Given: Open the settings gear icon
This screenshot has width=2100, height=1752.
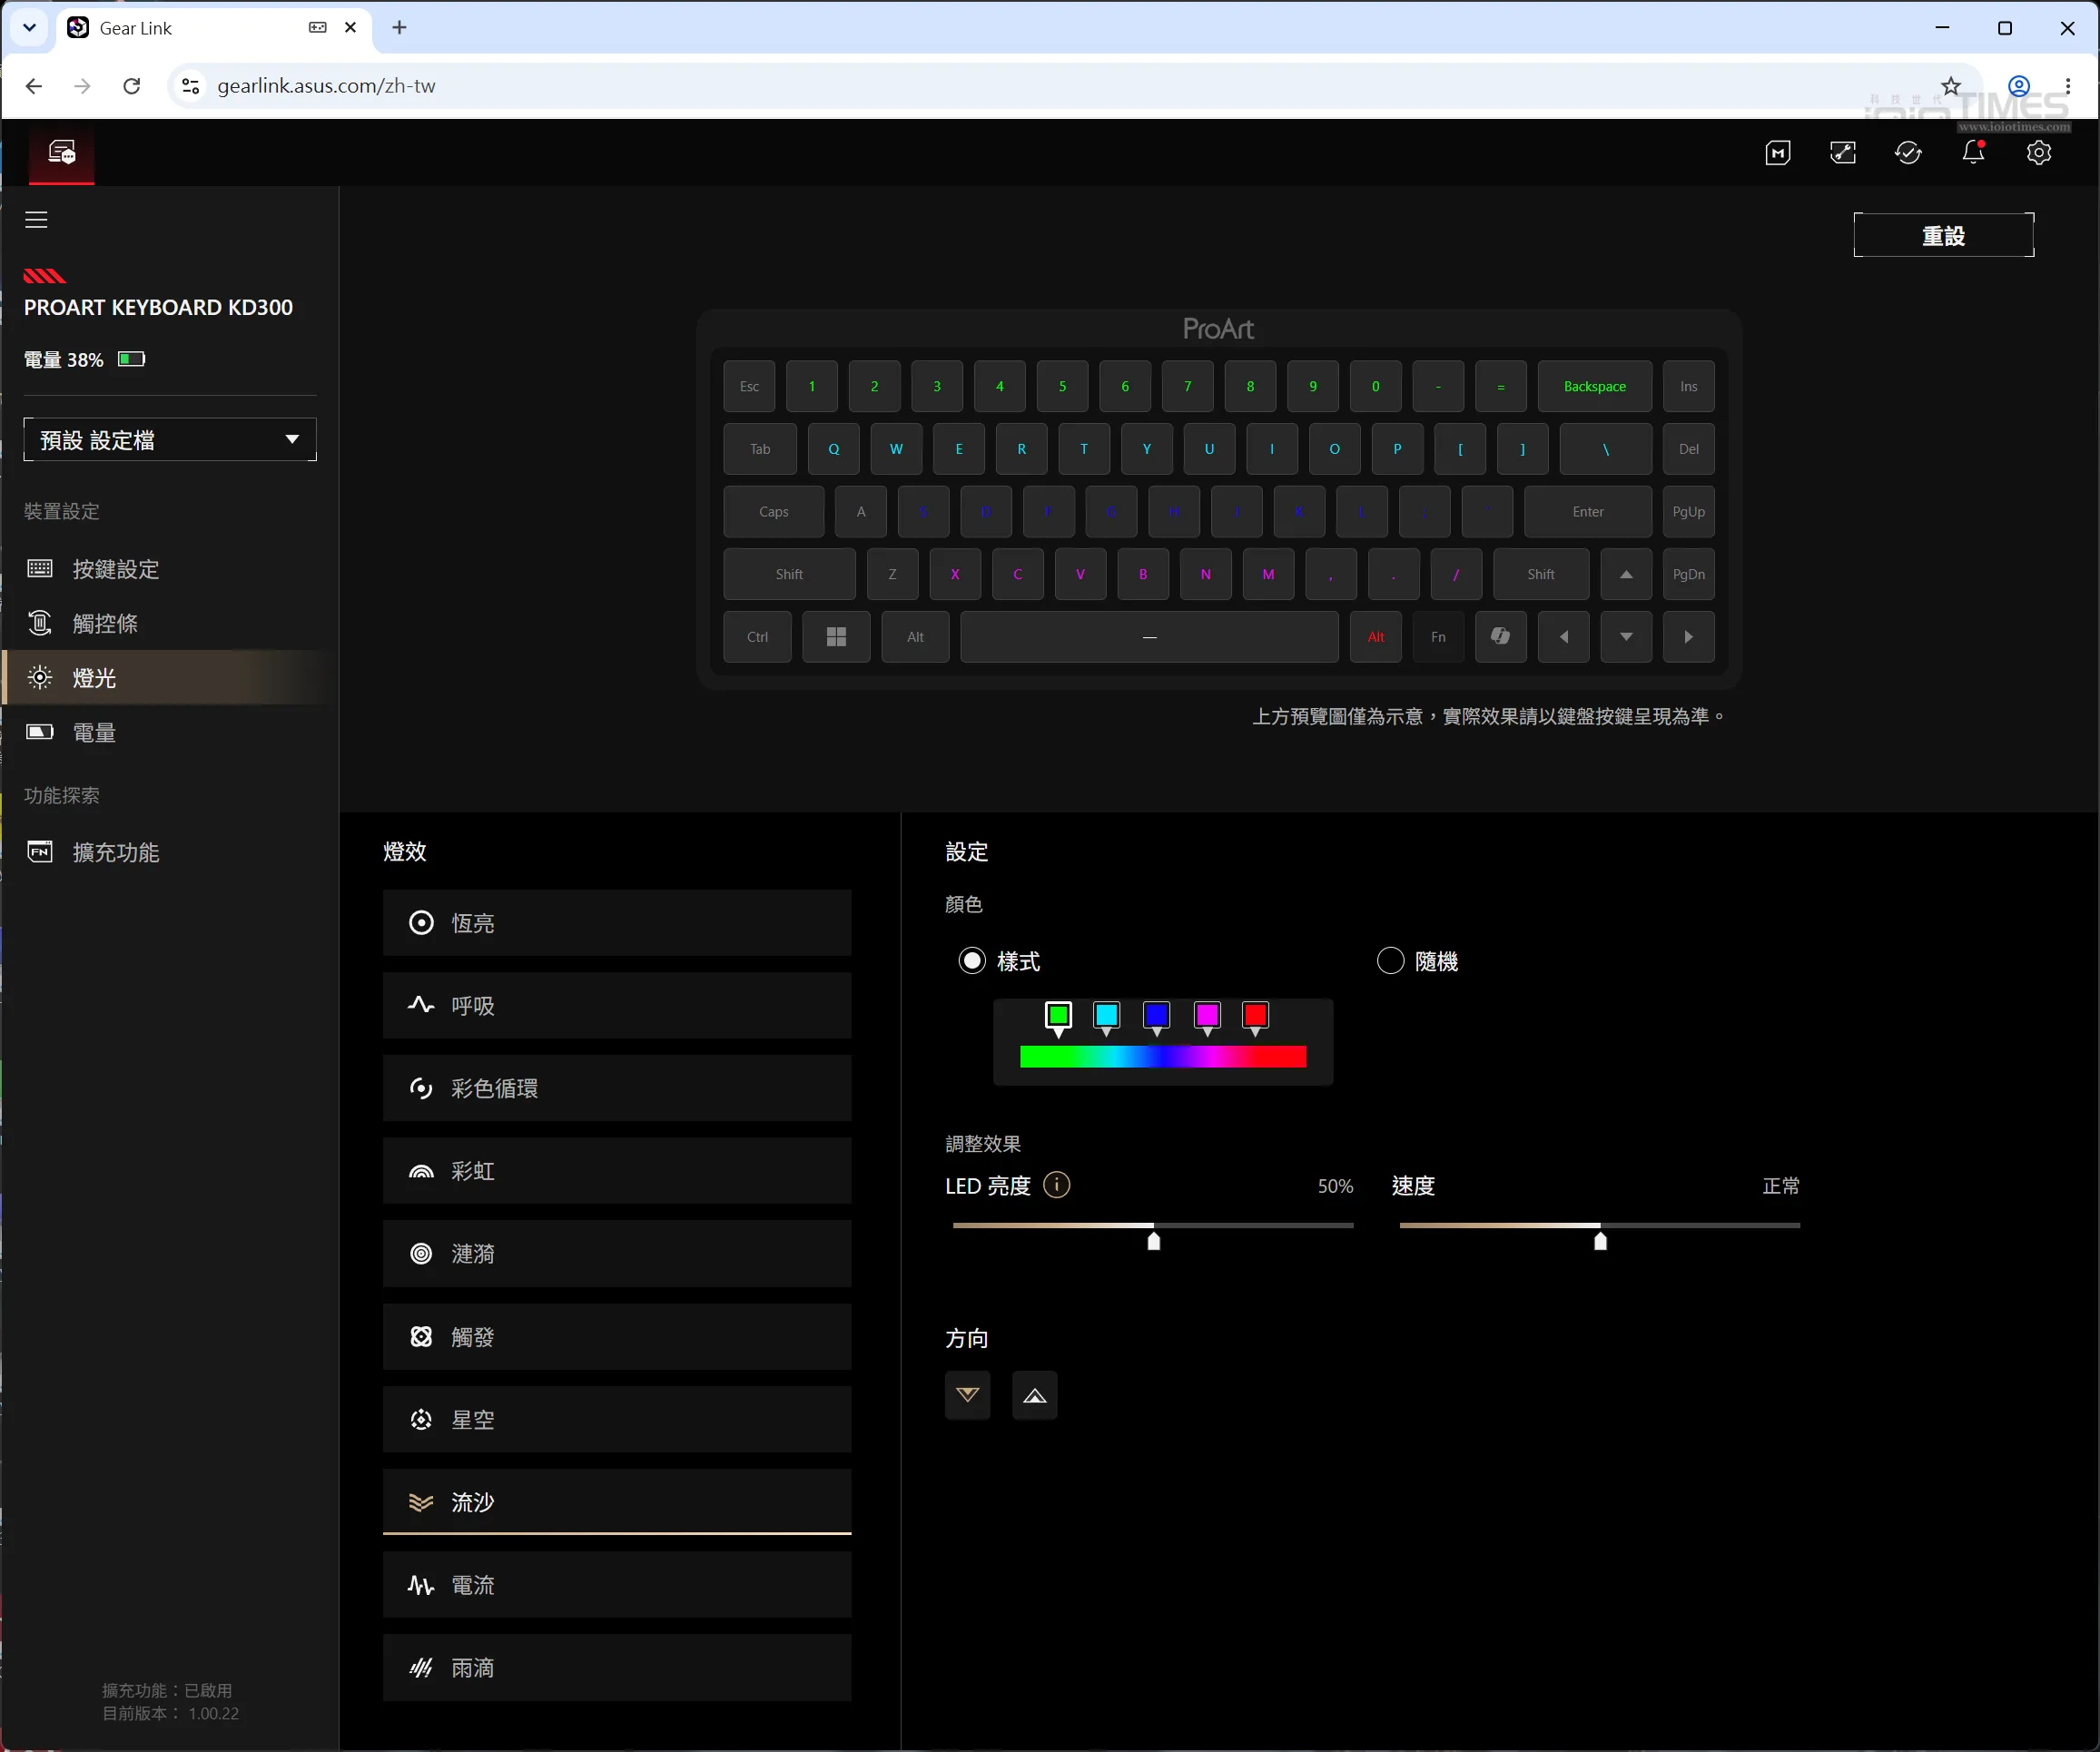Looking at the screenshot, I should (x=2038, y=153).
